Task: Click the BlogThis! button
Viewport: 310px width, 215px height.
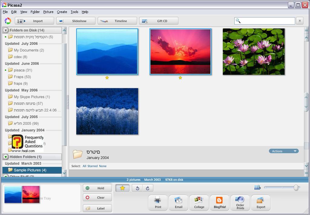Action: [219, 203]
